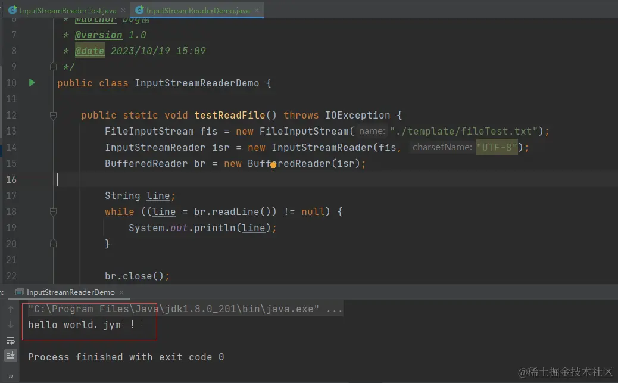Screen dimensions: 618x383
Task: Click the "UTF-8" string on line 14
Action: [x=497, y=147]
